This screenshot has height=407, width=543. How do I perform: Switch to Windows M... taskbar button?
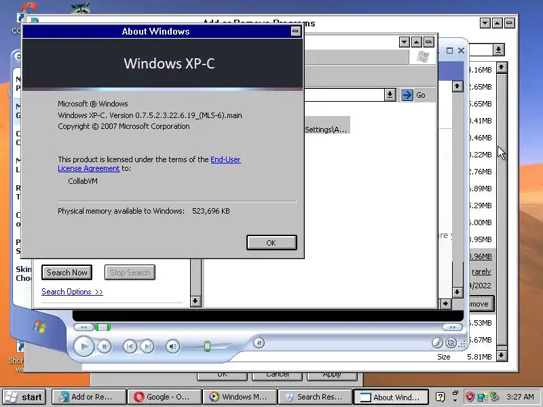[240, 397]
